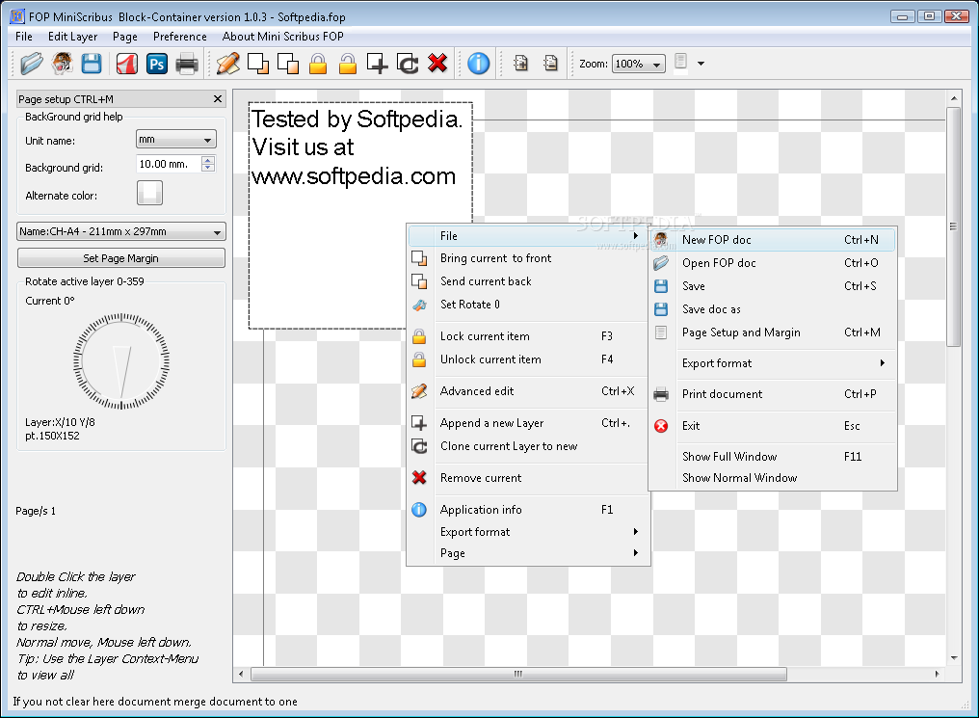Select Page Setup and Margin

click(773, 332)
